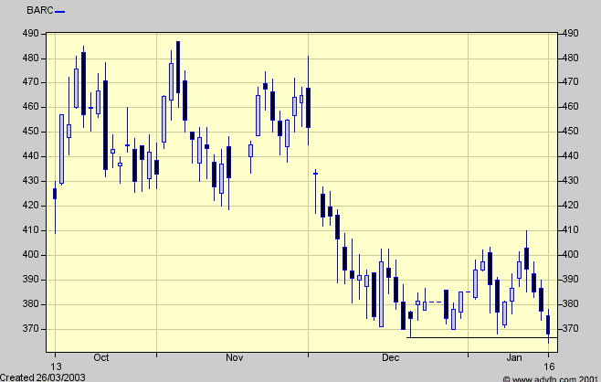Click the BARC ticker label
Screen dimensions: 601x382
40,10
